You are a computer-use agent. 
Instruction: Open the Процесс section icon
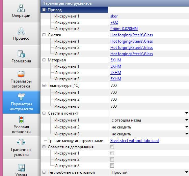pyautogui.click(x=21, y=31)
